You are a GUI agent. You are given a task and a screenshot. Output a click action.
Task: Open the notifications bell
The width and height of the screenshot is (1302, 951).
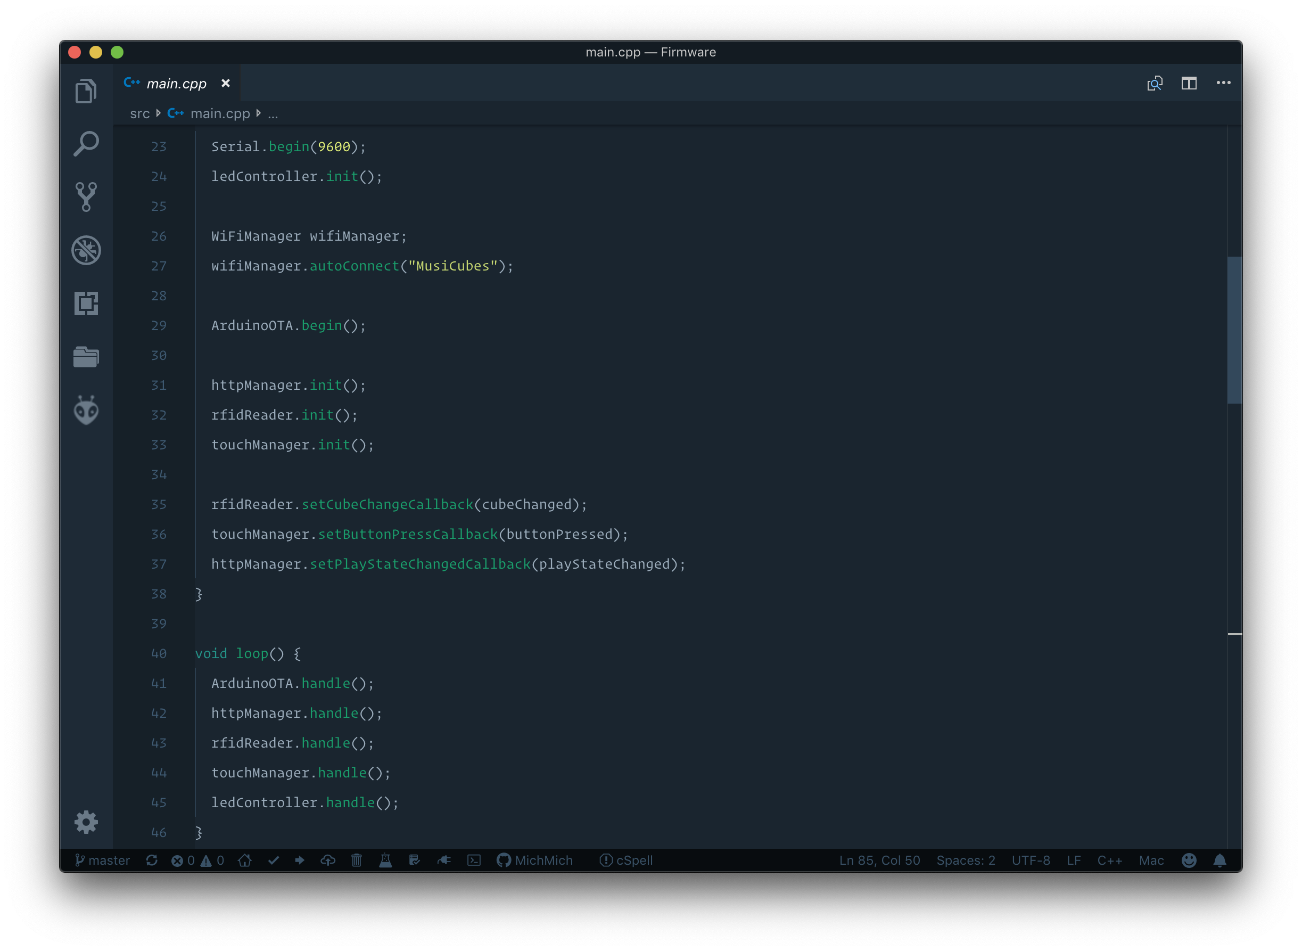point(1219,860)
